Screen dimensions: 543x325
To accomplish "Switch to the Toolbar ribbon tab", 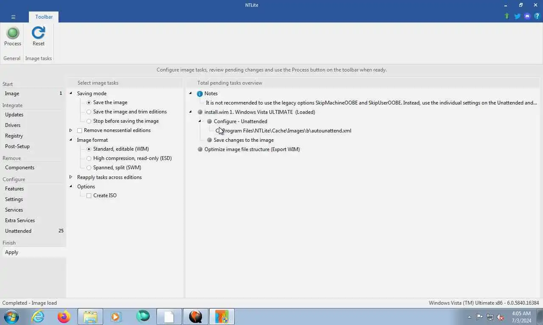I will (x=44, y=17).
